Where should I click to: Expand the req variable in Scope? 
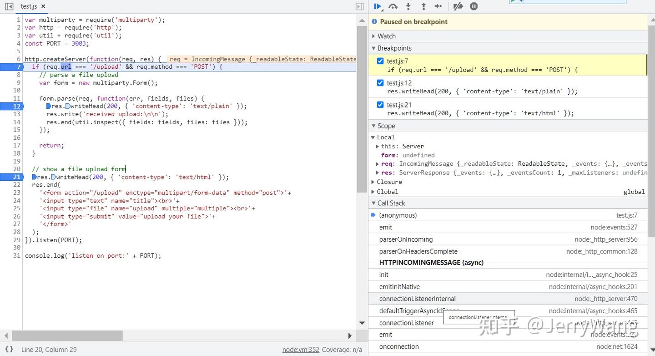coord(377,163)
